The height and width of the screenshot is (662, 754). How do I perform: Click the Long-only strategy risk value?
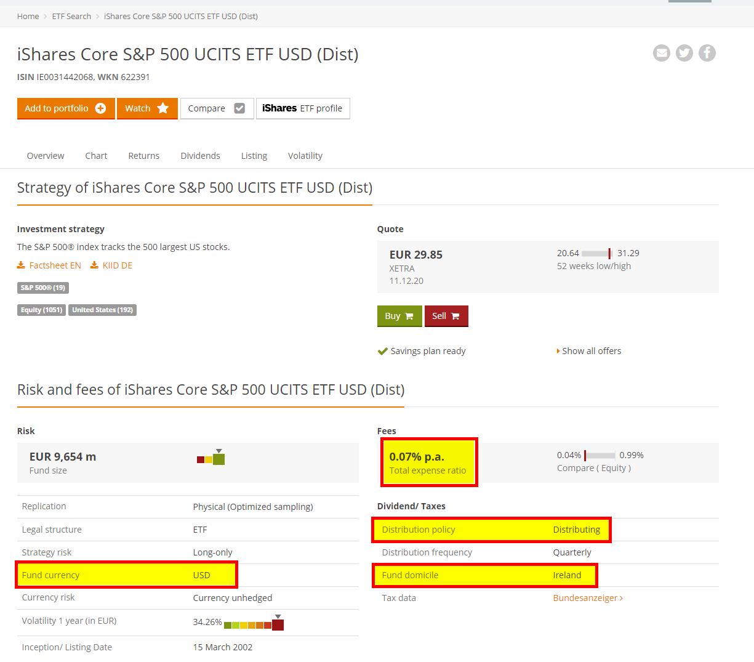212,552
